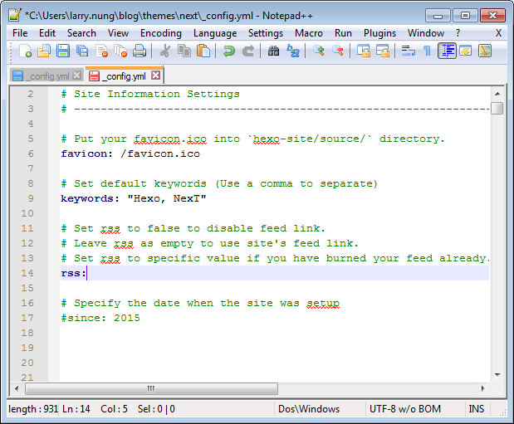This screenshot has width=514, height=424.
Task: Close all documents via toolbar icon
Action: tap(120, 51)
